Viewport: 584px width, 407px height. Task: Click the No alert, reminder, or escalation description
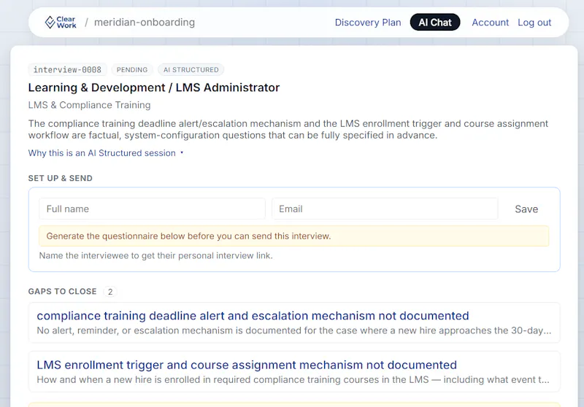pos(294,330)
